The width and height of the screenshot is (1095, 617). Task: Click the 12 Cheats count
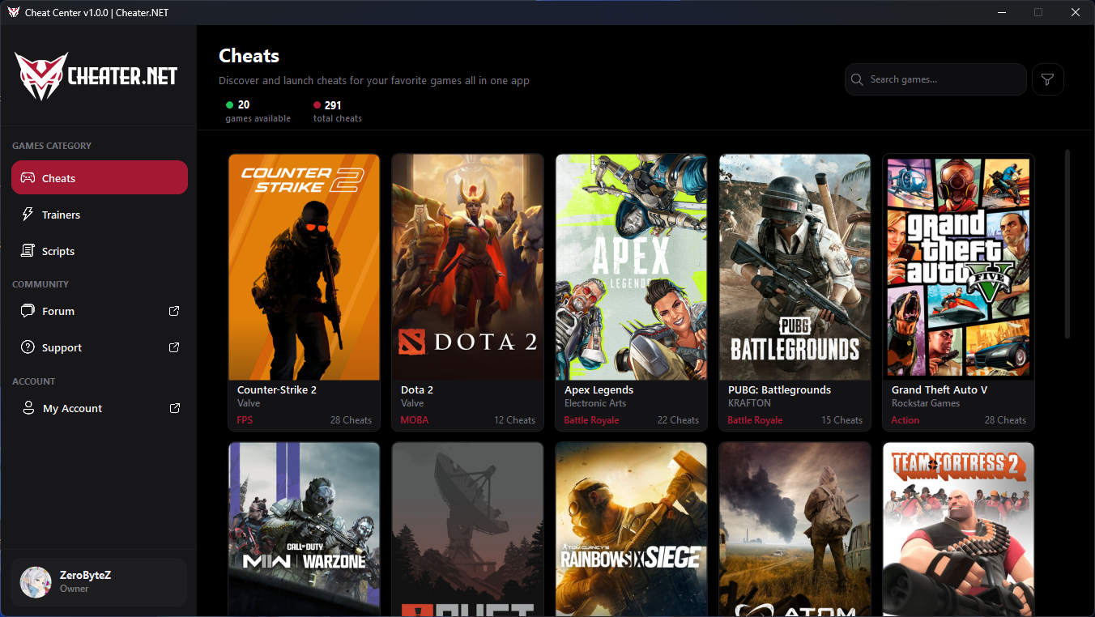[514, 420]
